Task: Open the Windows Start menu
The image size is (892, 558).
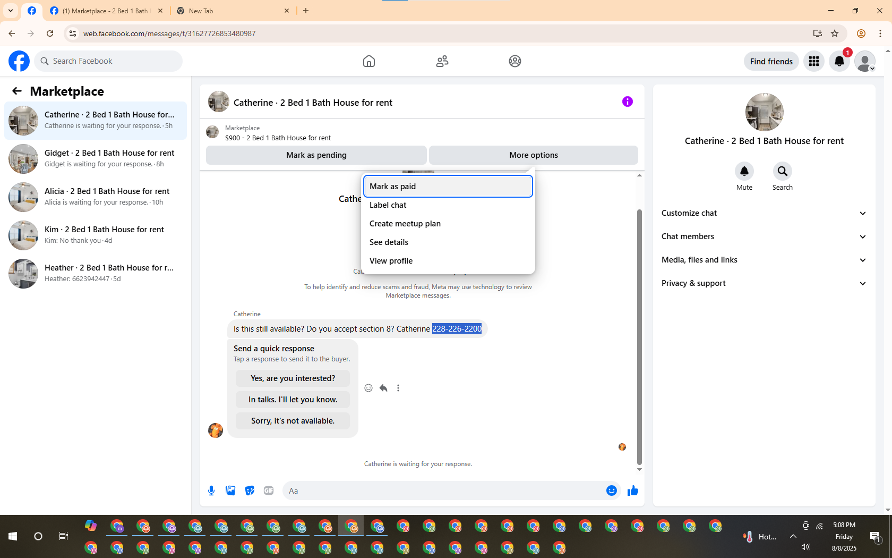Action: (x=13, y=536)
